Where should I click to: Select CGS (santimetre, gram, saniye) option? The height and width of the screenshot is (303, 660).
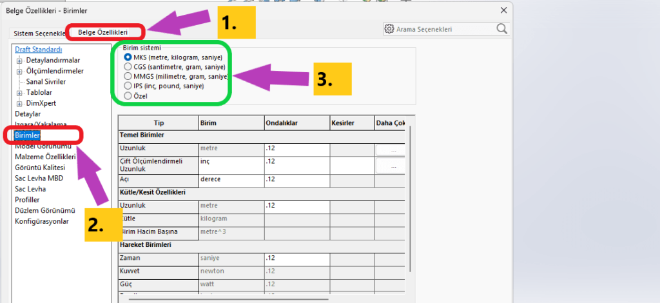pos(128,67)
